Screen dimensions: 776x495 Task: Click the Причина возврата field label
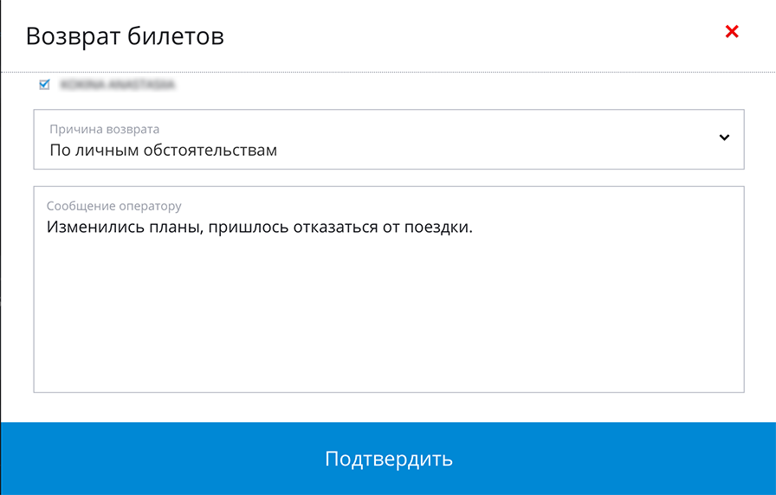pos(104,129)
